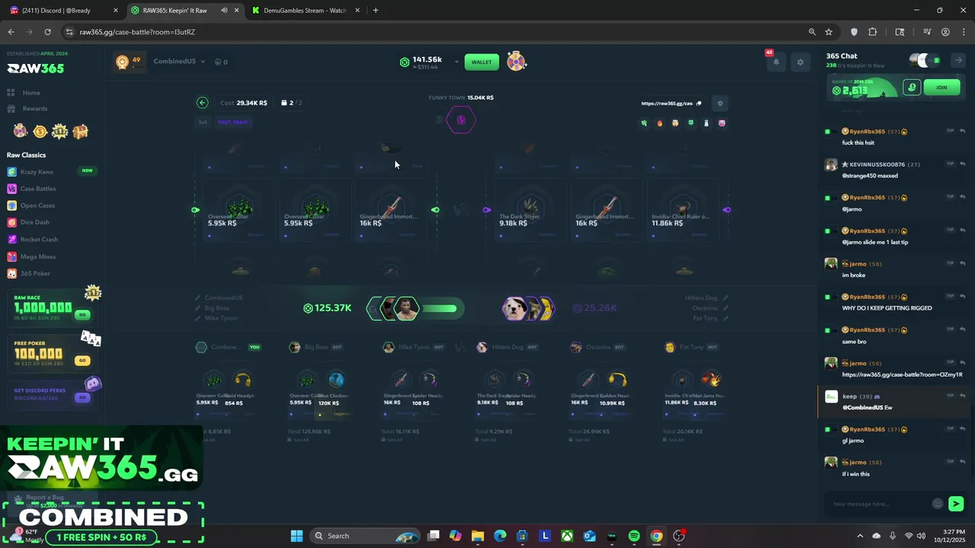Open Krazy Keno game in sidebar
Image resolution: width=975 pixels, height=548 pixels.
pyautogui.click(x=37, y=172)
